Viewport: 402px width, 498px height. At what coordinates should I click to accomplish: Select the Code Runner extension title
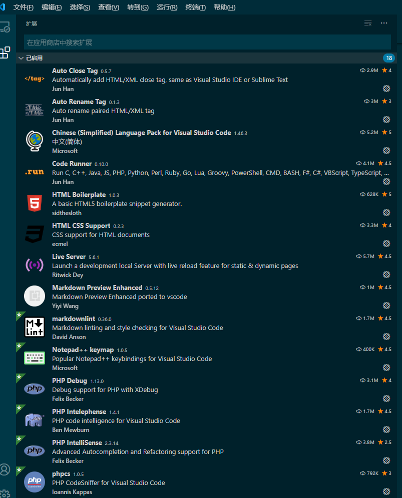coord(72,163)
